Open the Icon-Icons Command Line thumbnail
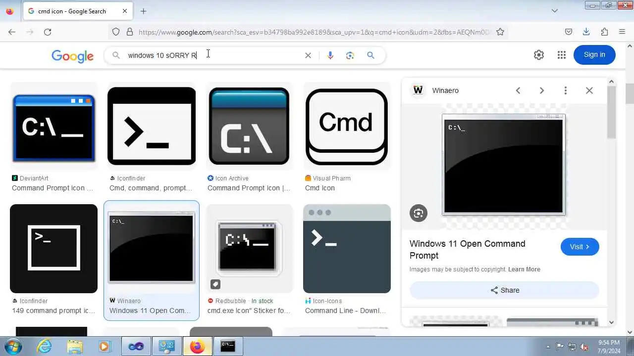Image resolution: width=634 pixels, height=356 pixels. [x=347, y=249]
